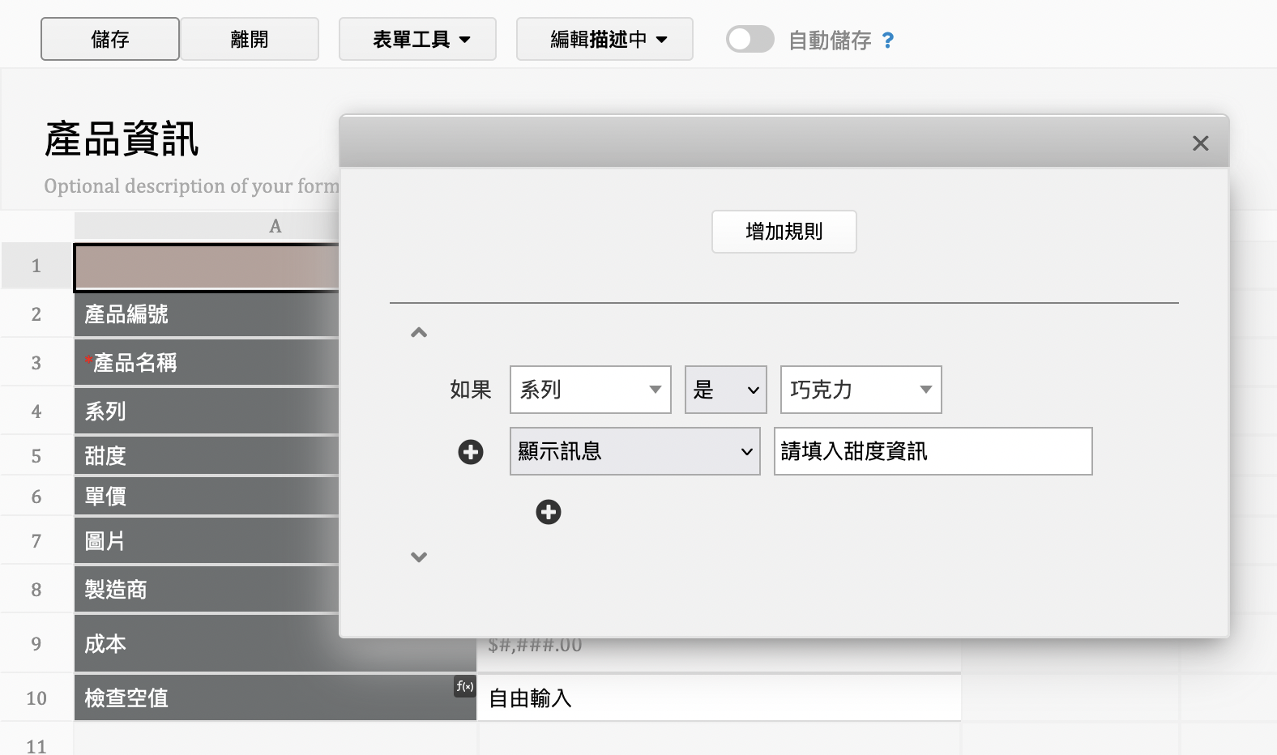
Task: Click the plus icon below the action row
Action: [549, 512]
